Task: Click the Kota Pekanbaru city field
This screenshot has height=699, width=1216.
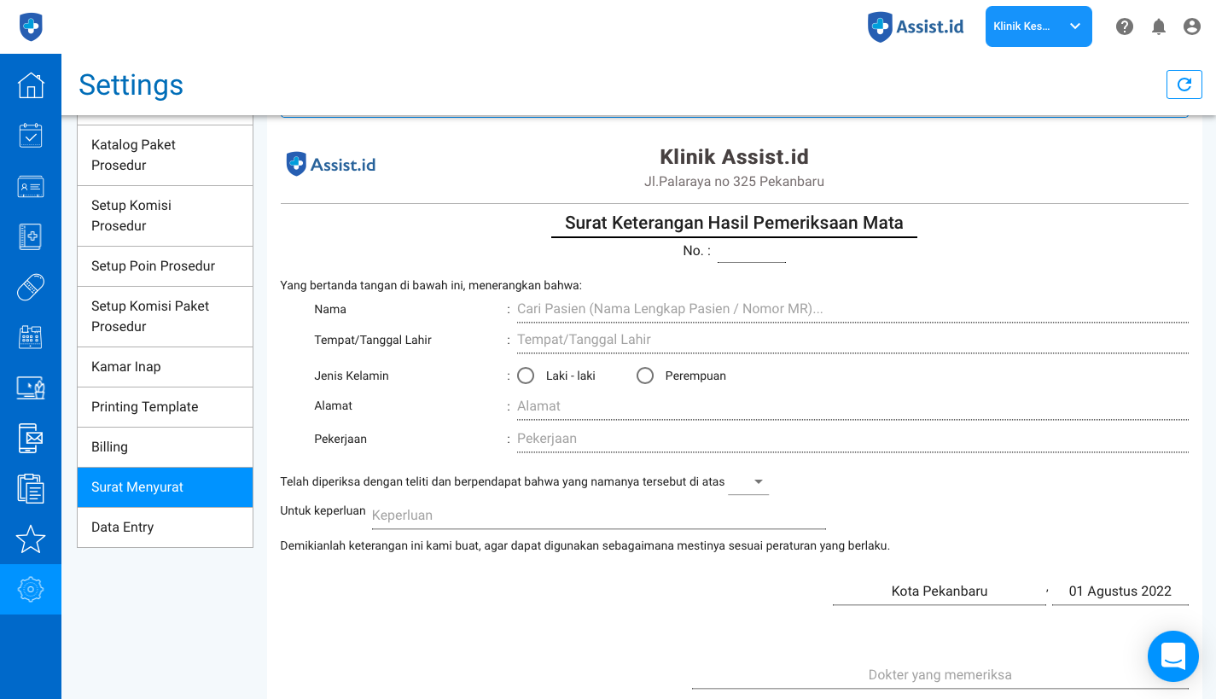Action: 940,591
